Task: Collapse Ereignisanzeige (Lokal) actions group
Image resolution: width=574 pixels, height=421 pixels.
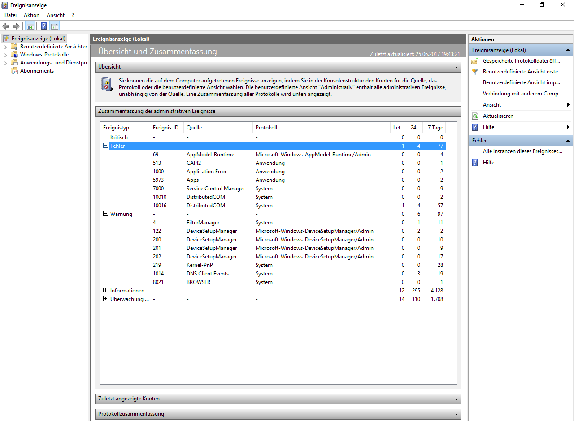Action: coord(568,50)
